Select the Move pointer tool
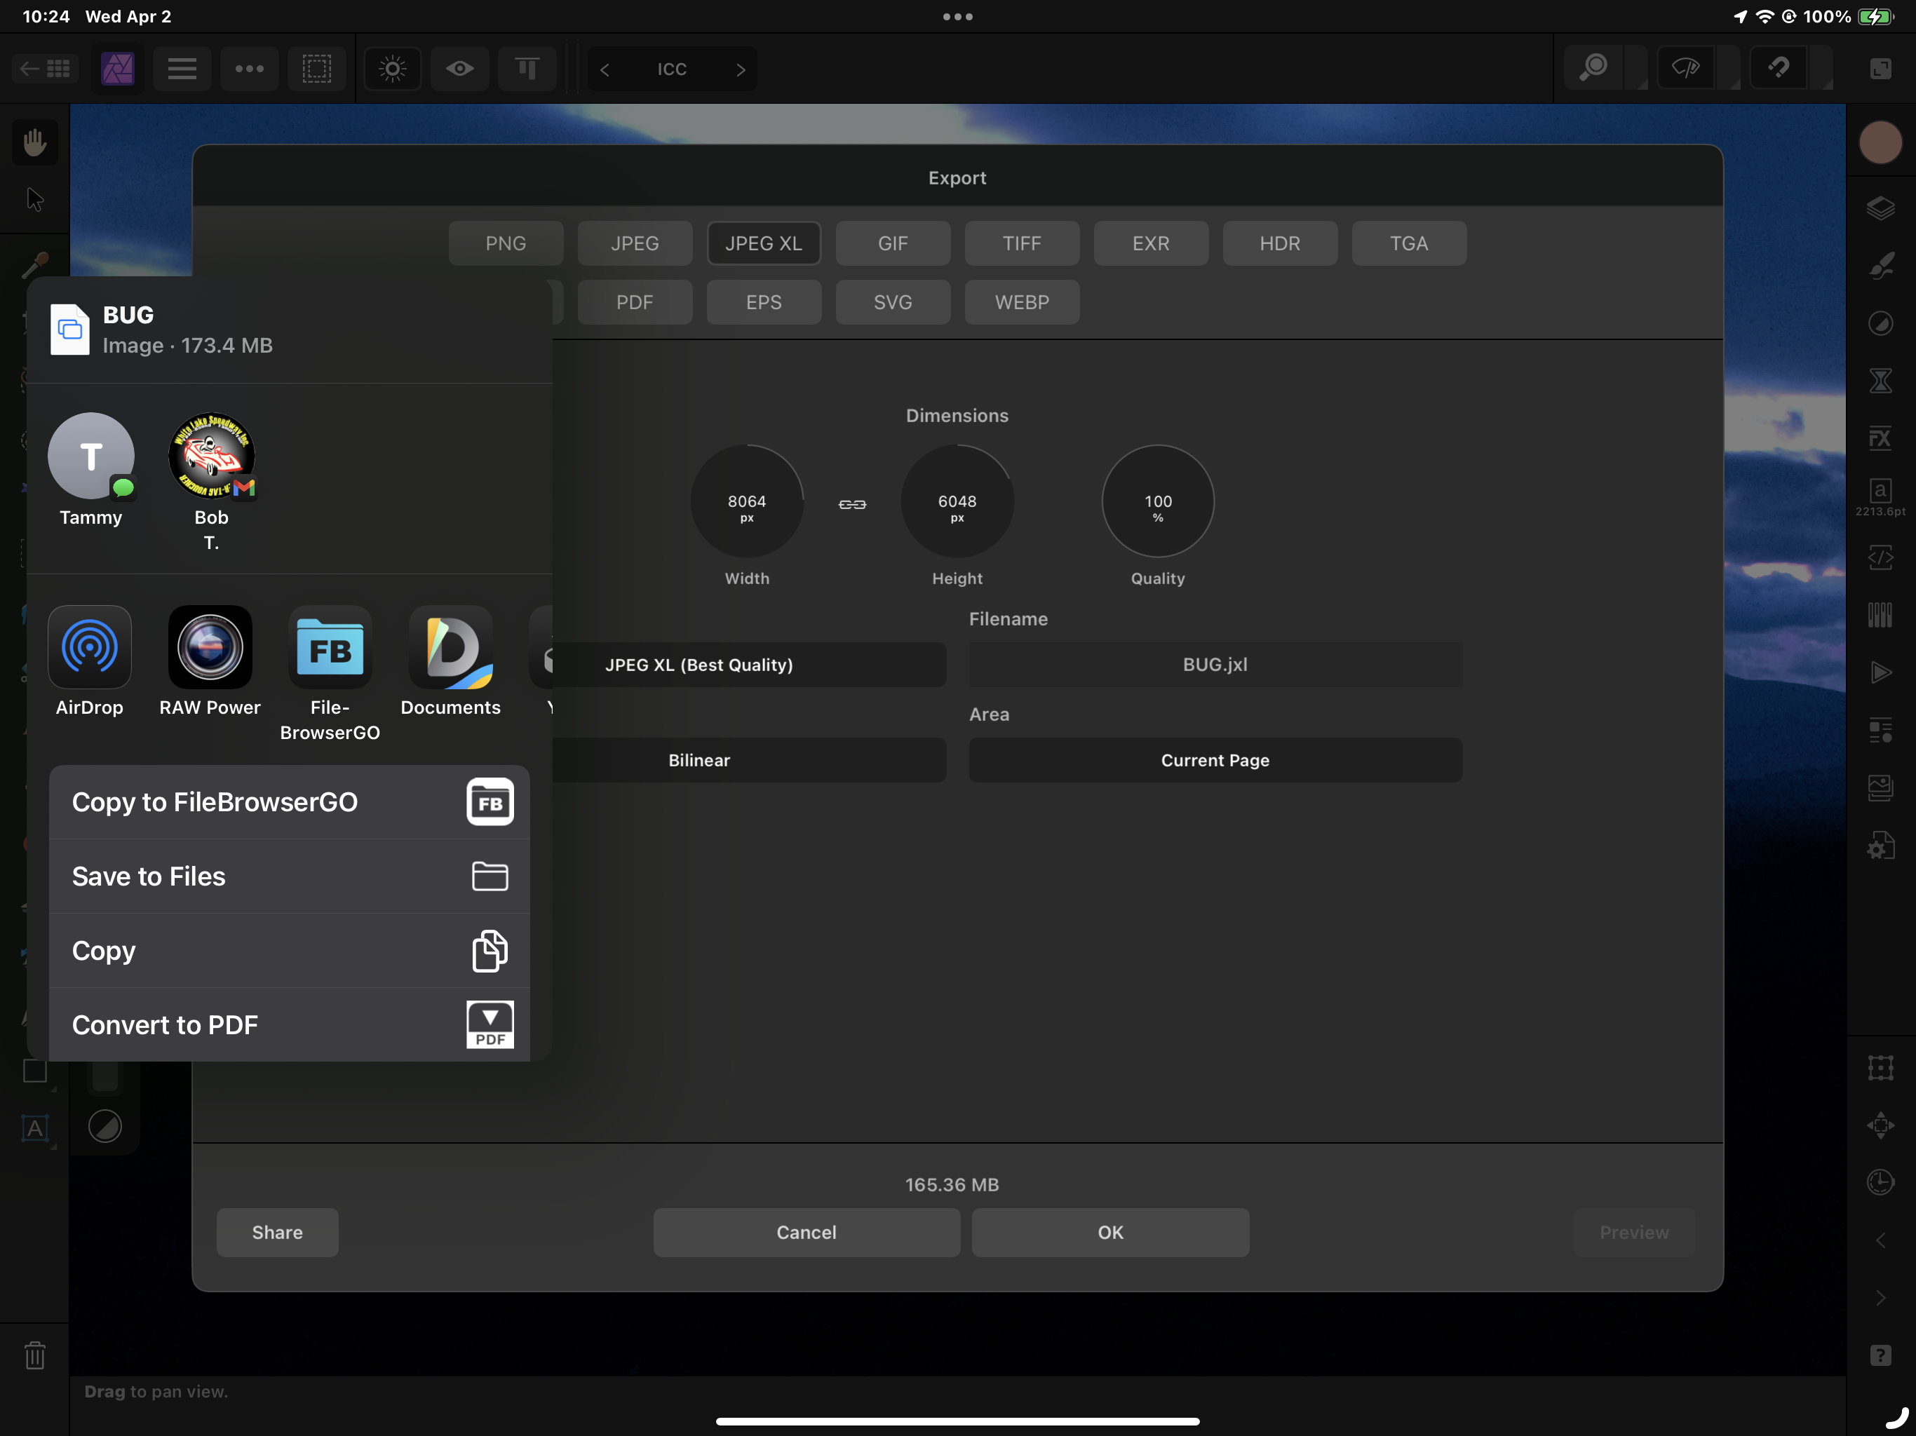The height and width of the screenshot is (1436, 1916). click(x=34, y=199)
